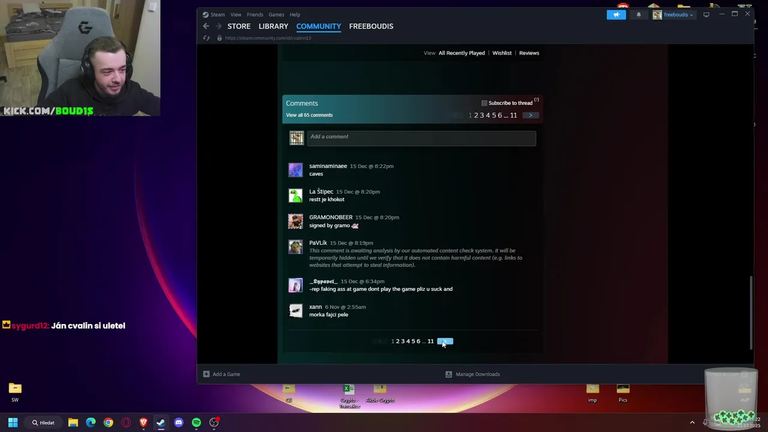Image resolution: width=768 pixels, height=432 pixels.
Task: Open GRAMONOBEER's profile name link
Action: pos(331,217)
